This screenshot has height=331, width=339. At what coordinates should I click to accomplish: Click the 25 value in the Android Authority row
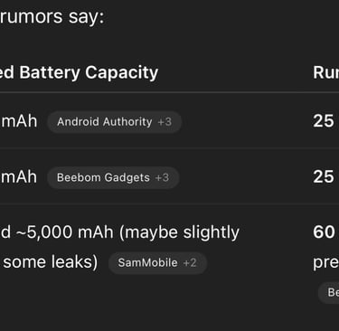click(324, 121)
